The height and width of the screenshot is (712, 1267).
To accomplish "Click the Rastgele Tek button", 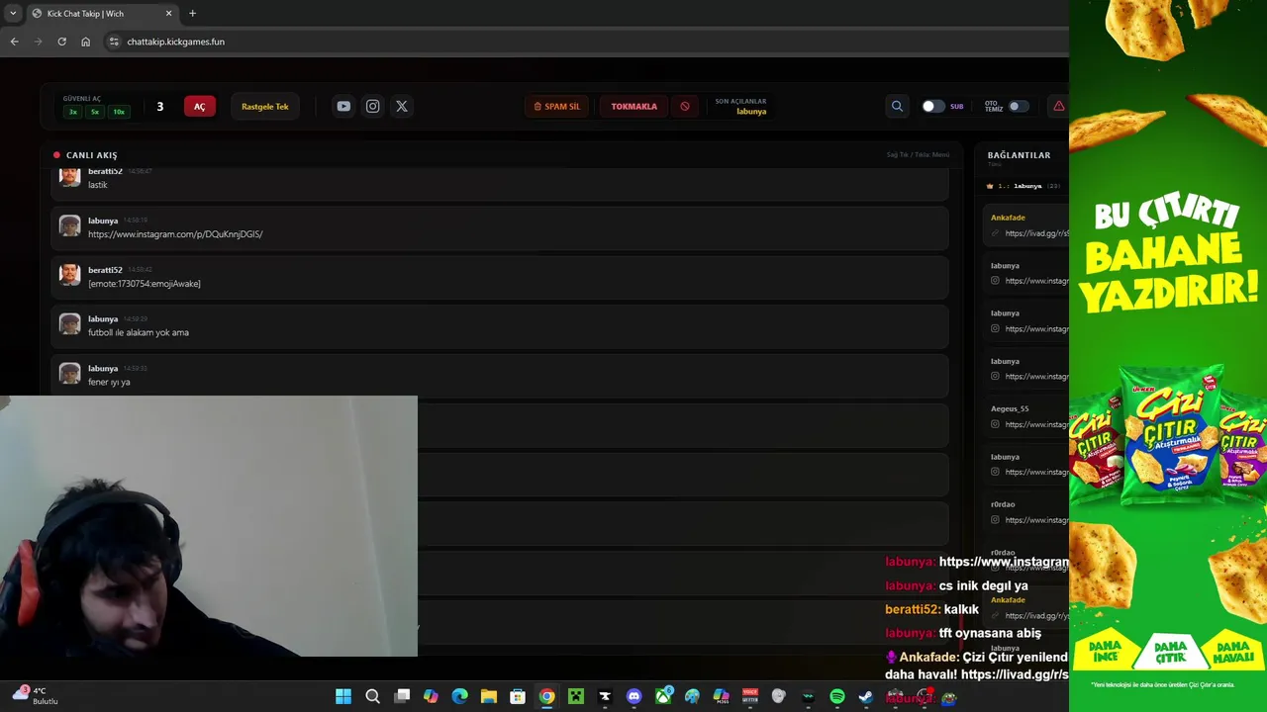I will coord(265,106).
